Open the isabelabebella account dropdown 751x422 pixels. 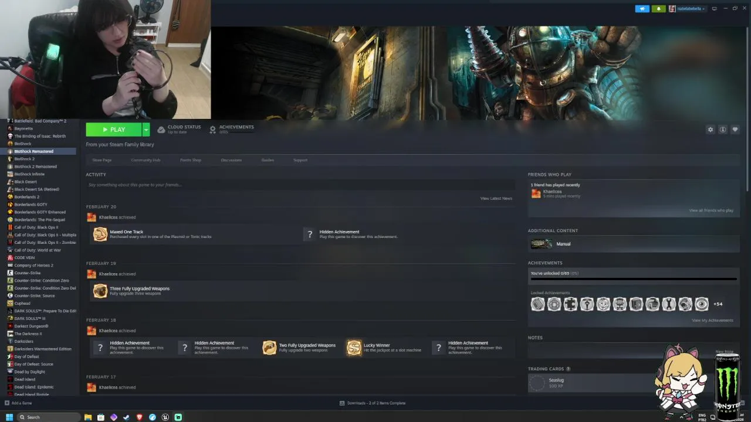coord(687,9)
